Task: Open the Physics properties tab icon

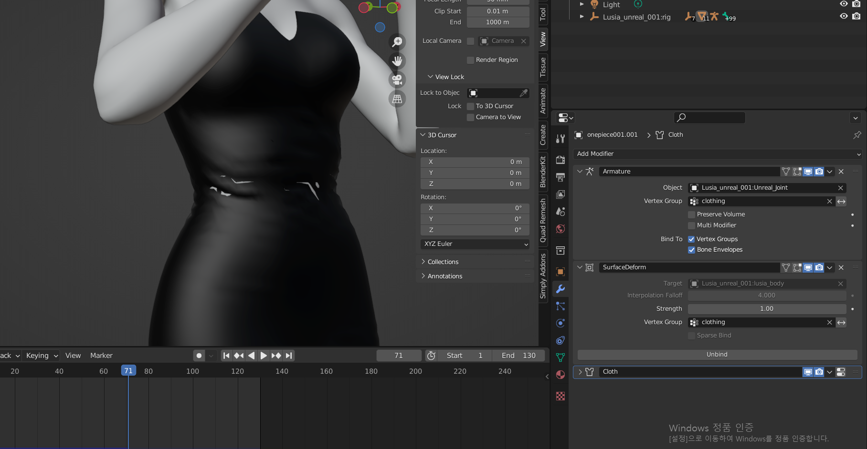Action: 560,323
